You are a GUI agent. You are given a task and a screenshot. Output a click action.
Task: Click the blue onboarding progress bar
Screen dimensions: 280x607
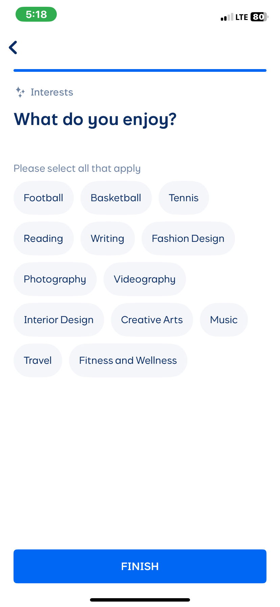140,70
